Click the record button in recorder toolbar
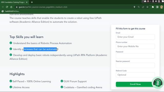The height and width of the screenshot is (92, 164). [148, 1]
